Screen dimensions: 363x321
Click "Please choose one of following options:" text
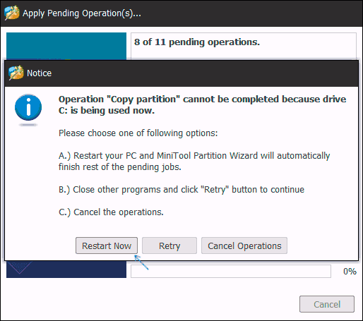138,133
